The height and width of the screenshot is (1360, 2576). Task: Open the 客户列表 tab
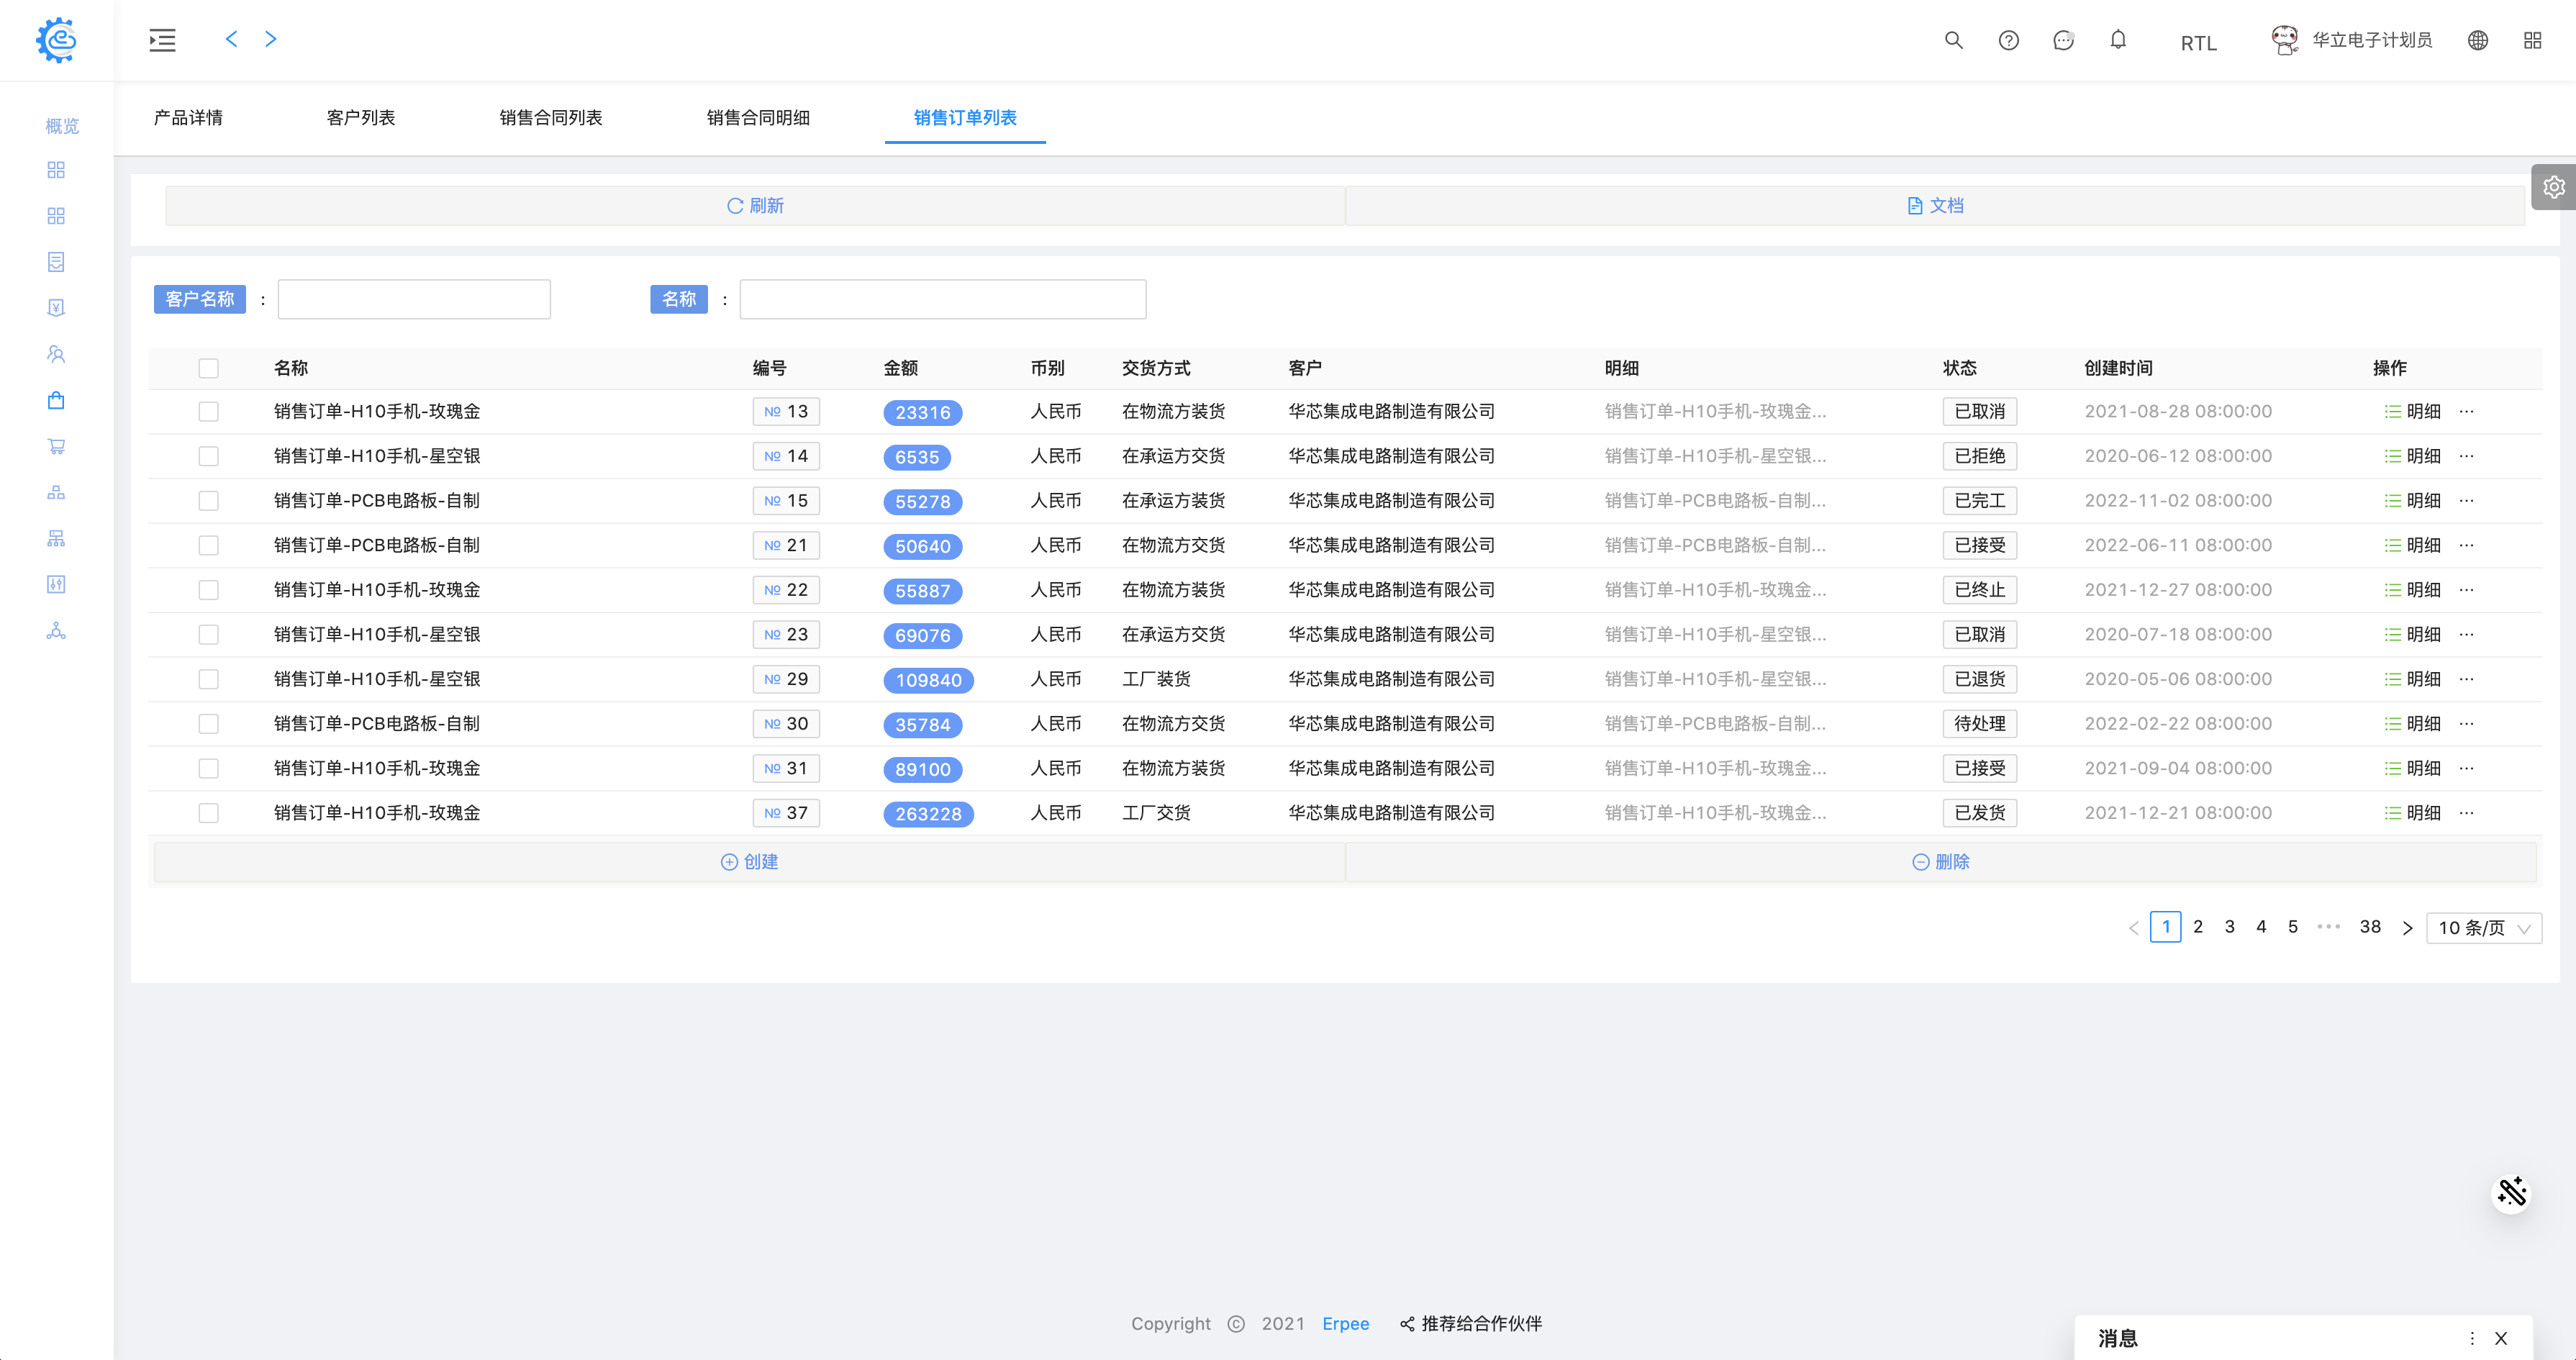click(x=360, y=118)
